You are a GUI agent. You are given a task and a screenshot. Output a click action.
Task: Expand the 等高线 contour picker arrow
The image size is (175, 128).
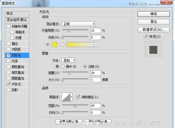pyautogui.click(x=71, y=97)
